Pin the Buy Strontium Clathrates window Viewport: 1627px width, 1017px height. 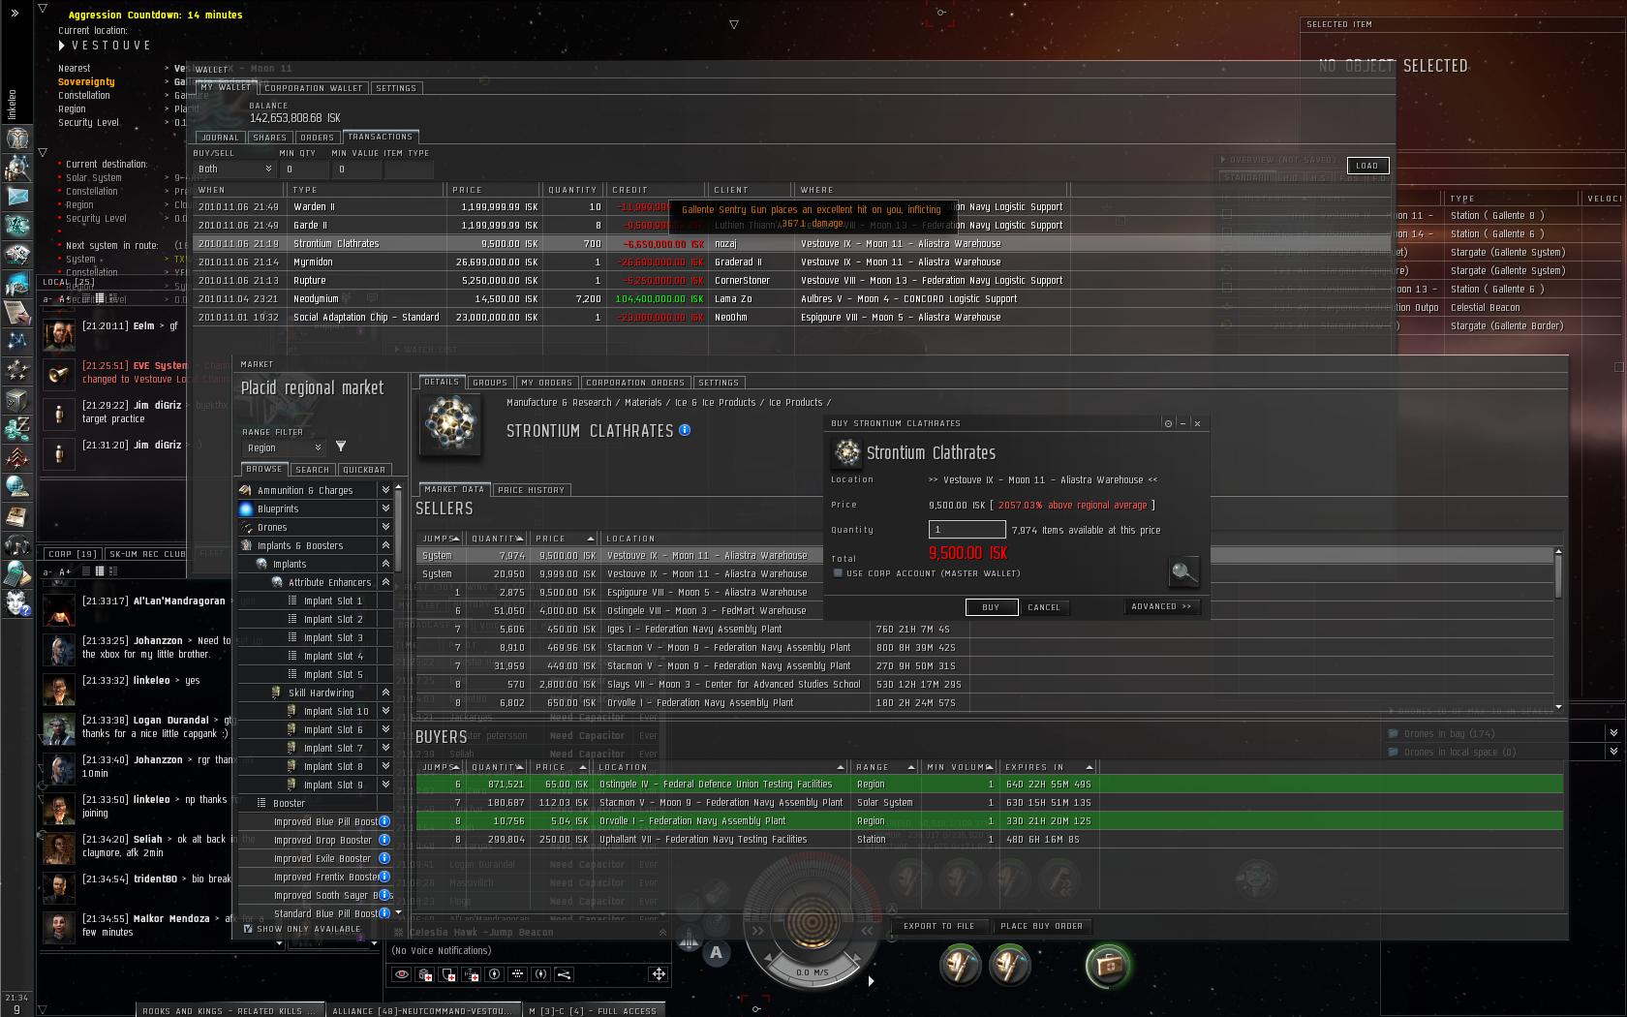(x=1168, y=423)
